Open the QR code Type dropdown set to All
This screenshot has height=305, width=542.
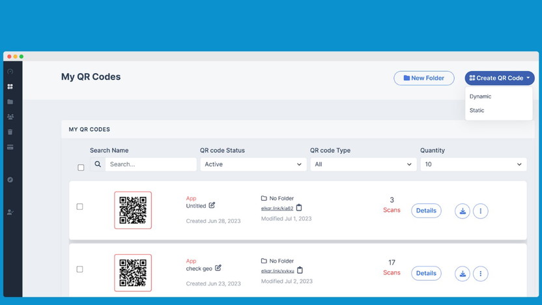(364, 164)
